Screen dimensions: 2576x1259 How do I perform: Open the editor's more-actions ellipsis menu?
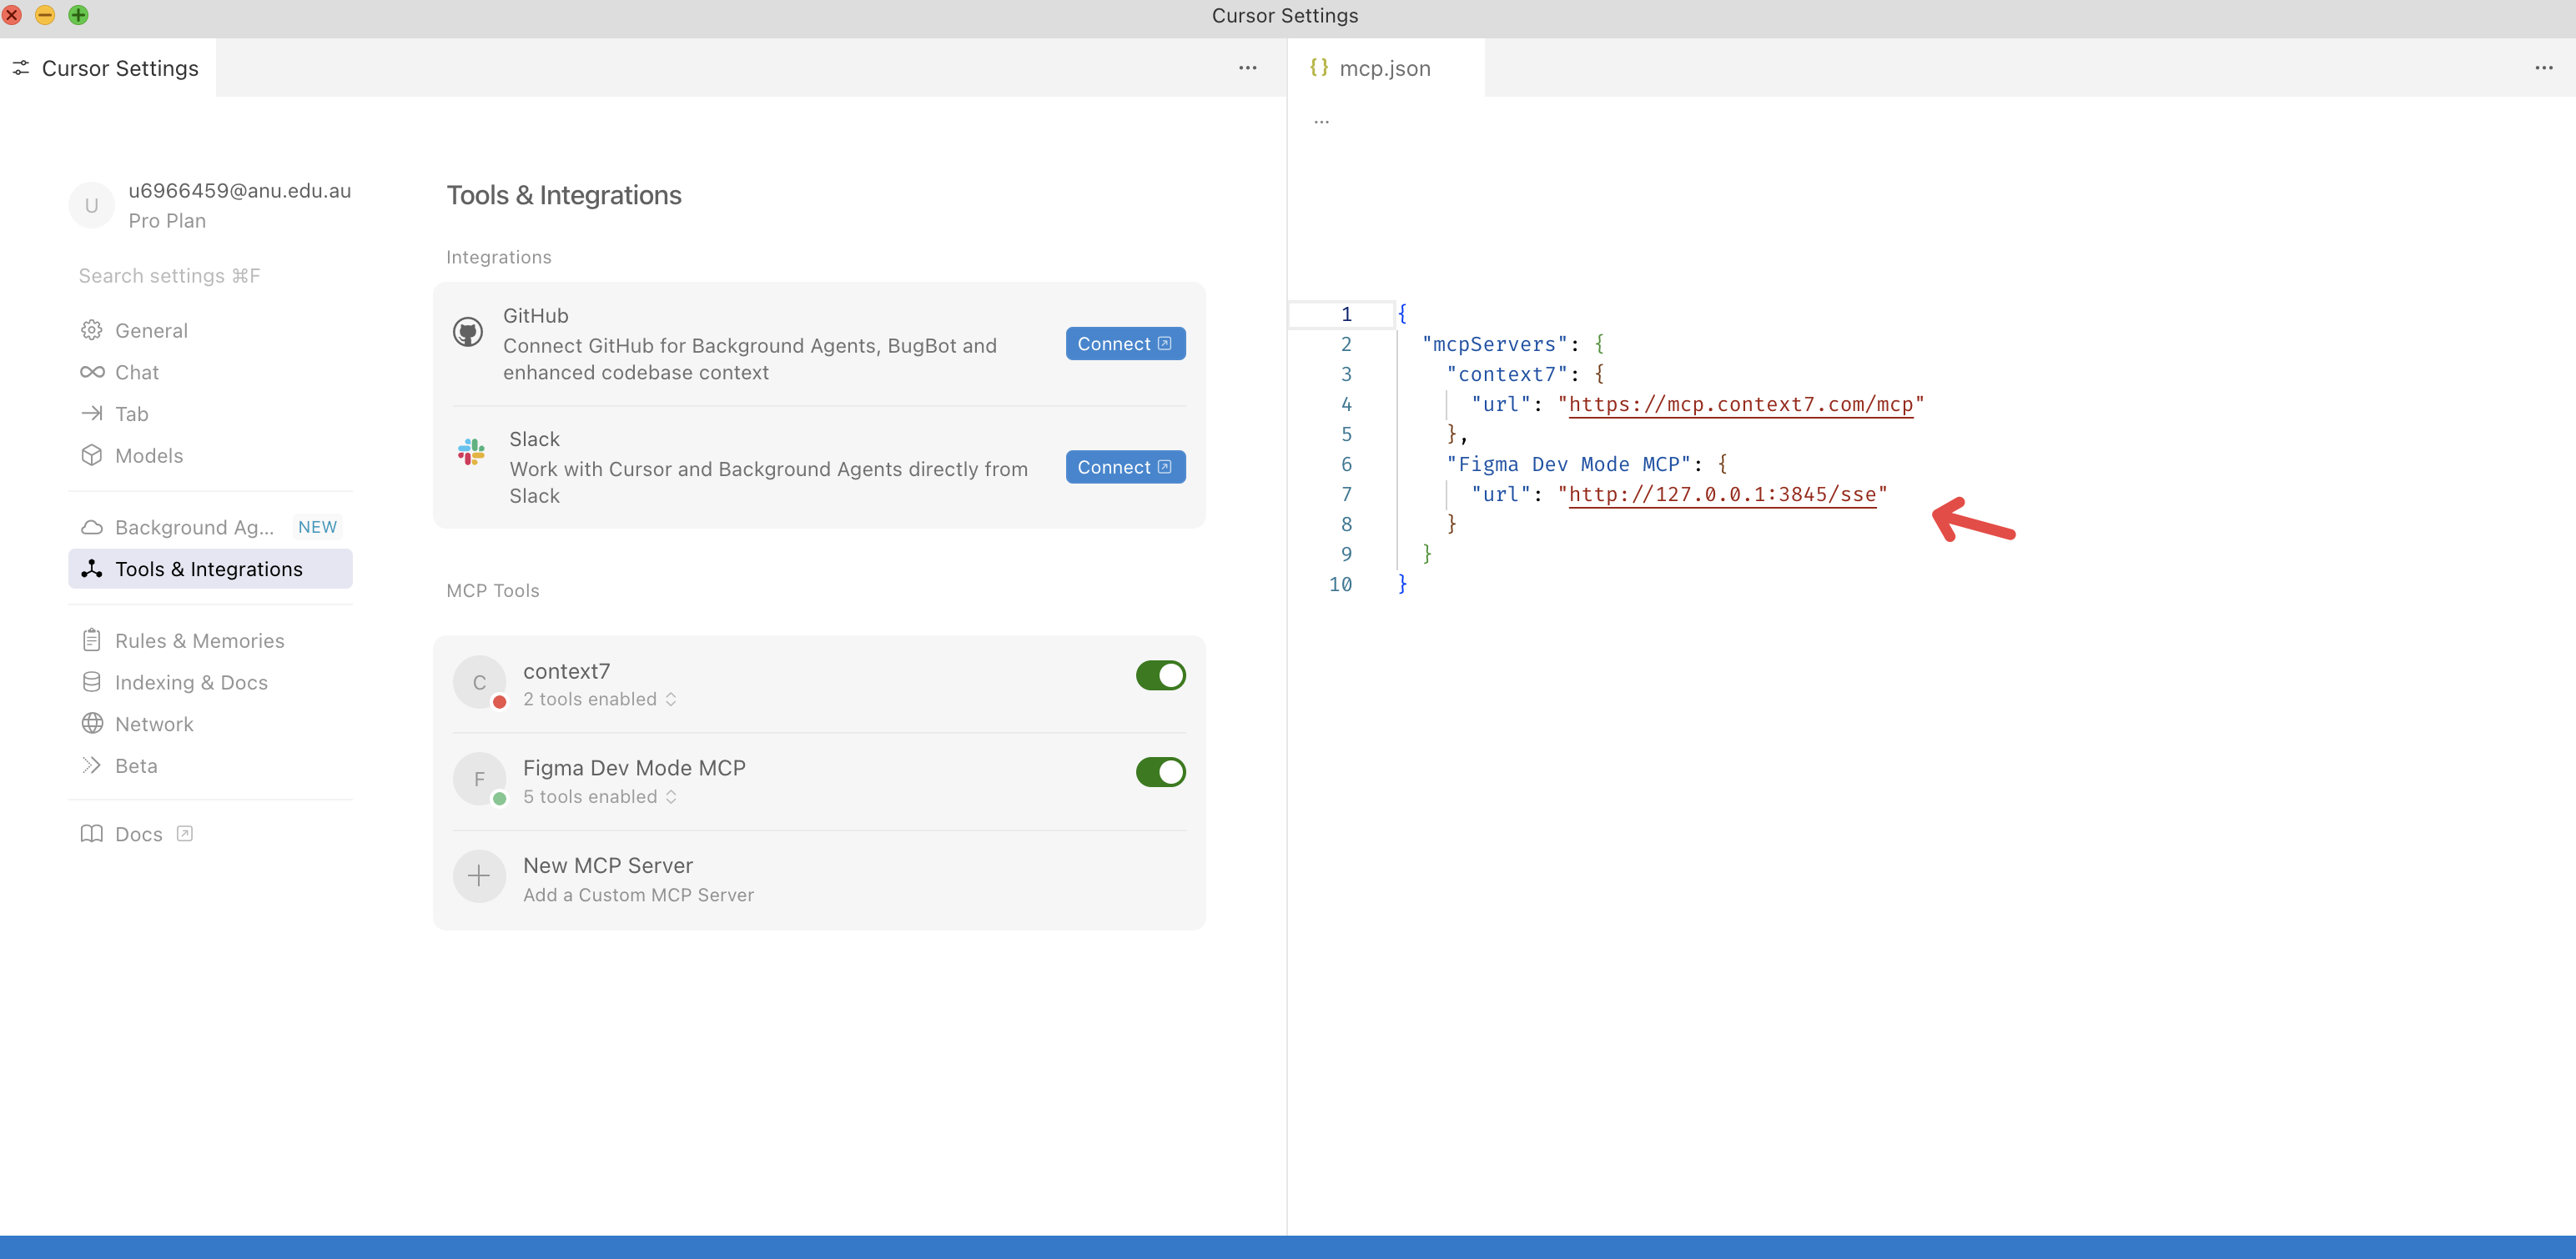click(2544, 68)
